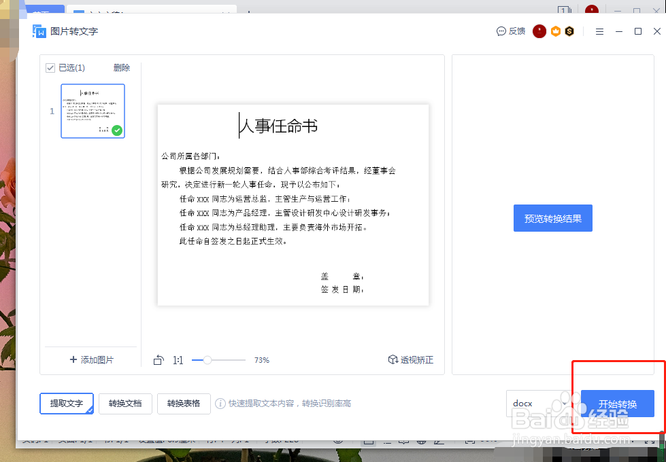Click the black S coin badge icon
The width and height of the screenshot is (666, 462).
point(569,31)
